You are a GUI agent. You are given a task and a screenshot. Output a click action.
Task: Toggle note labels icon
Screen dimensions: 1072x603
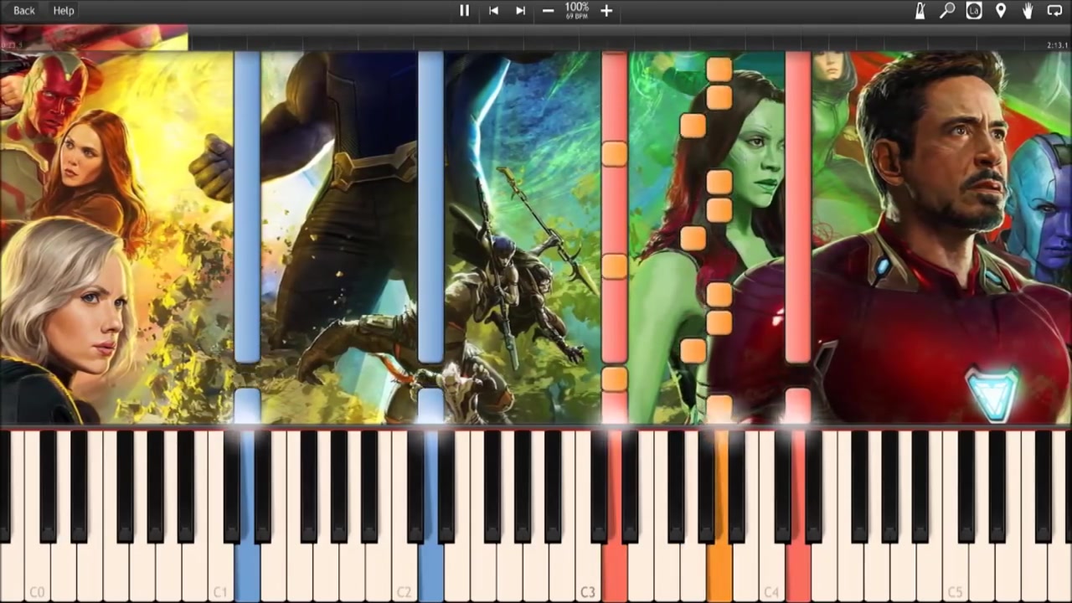tap(973, 11)
